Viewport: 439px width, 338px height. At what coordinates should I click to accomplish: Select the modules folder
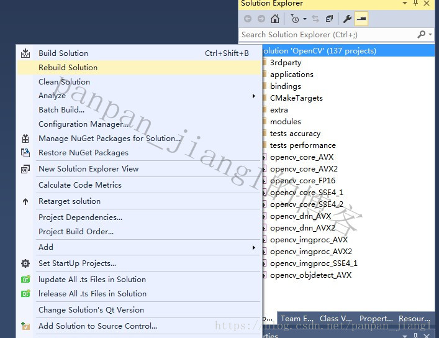(285, 122)
